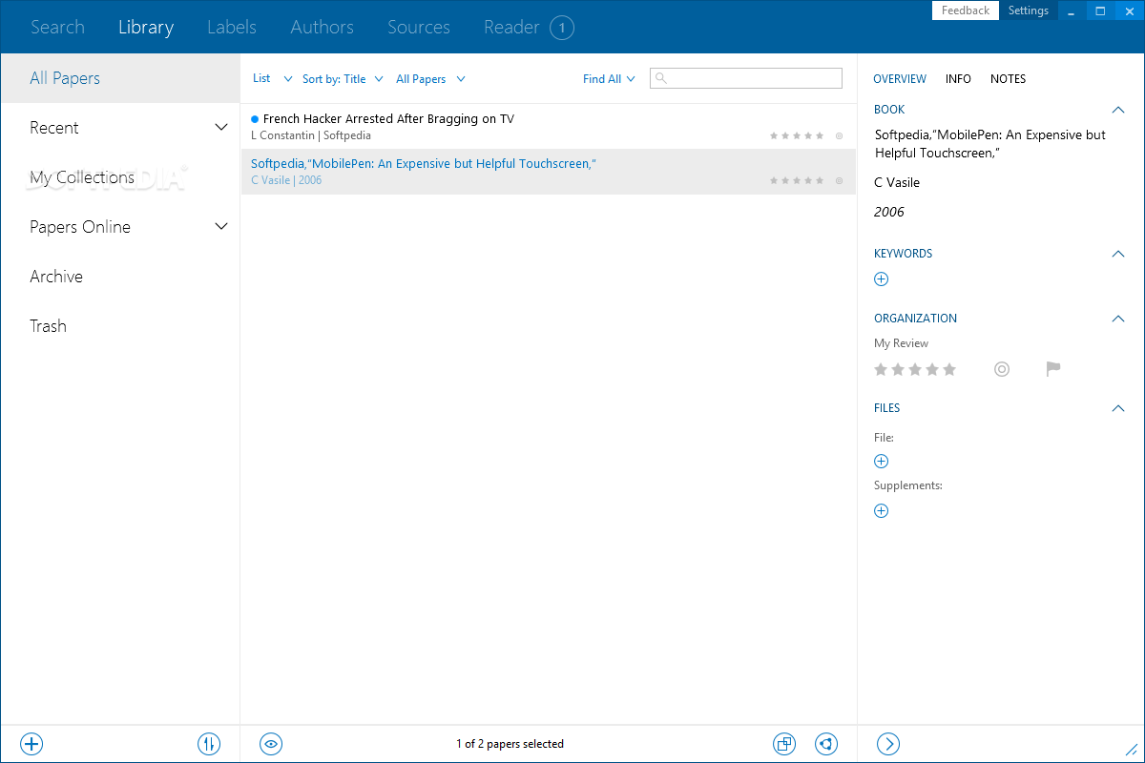Viewport: 1145px width, 763px height.
Task: Open the All Papers filter dropdown
Action: 430,79
